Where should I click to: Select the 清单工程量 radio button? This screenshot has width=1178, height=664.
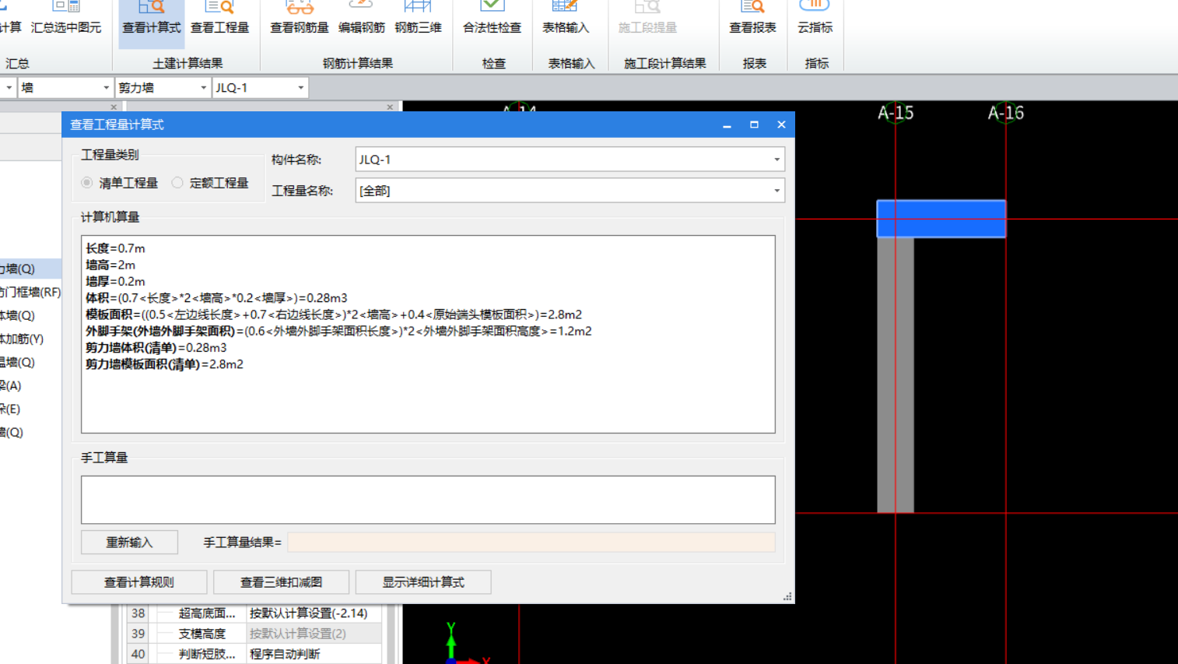point(87,183)
